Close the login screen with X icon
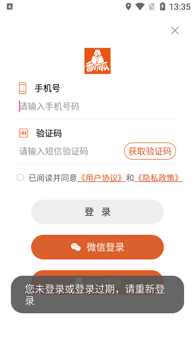The height and width of the screenshot is (348, 195). [x=175, y=30]
